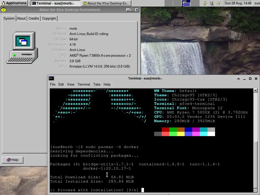The width and height of the screenshot is (260, 195).
Task: Click the date and time clock
Action: pos(238,3)
